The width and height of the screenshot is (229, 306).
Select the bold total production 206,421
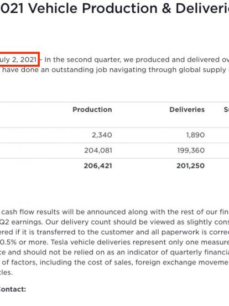pos(98,166)
